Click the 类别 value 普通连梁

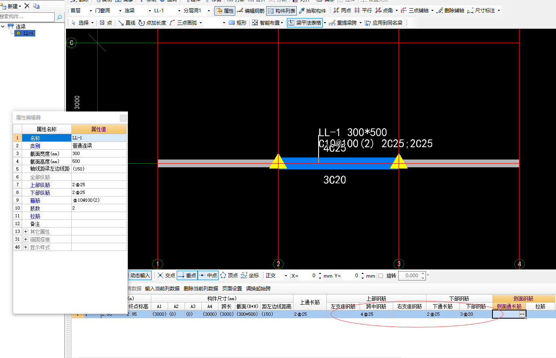coord(99,146)
